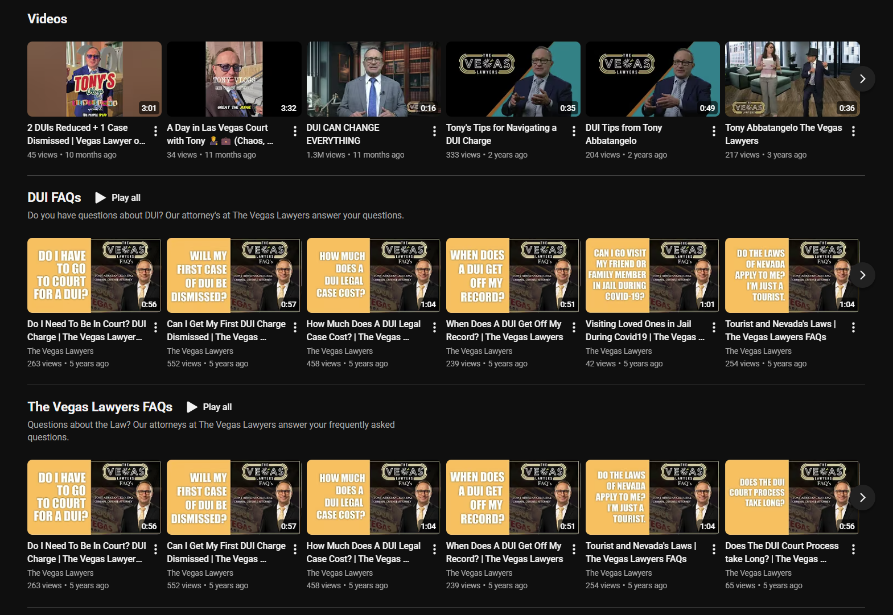Open title '2 DUIs Reduced + 1 Case Dismissed'
893x615 pixels.
pyautogui.click(x=87, y=134)
